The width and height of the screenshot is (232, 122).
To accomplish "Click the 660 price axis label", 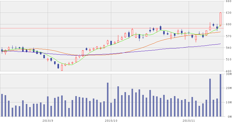I will point(228,2).
